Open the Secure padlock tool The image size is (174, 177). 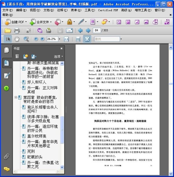[x=70, y=22]
